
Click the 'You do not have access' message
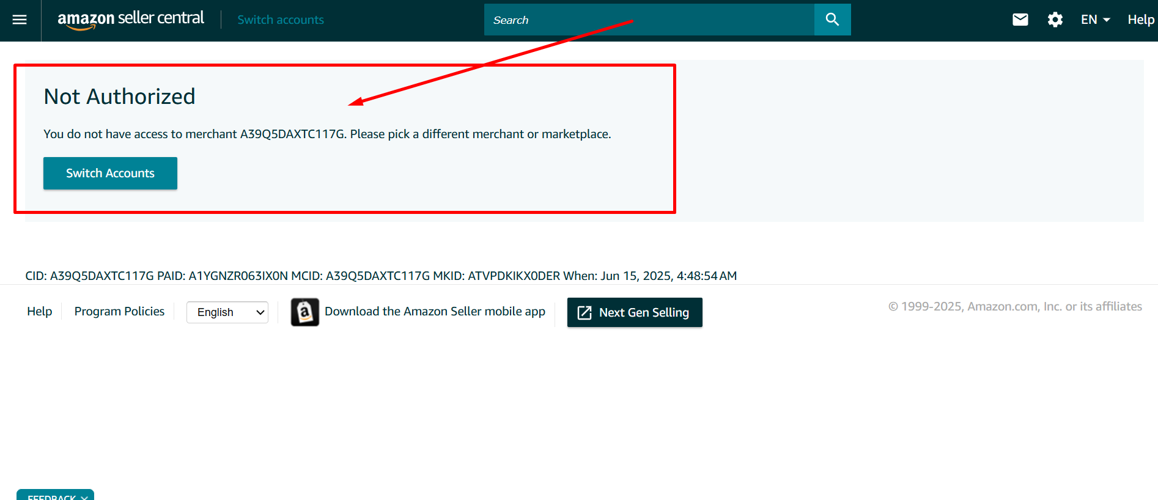pos(327,134)
